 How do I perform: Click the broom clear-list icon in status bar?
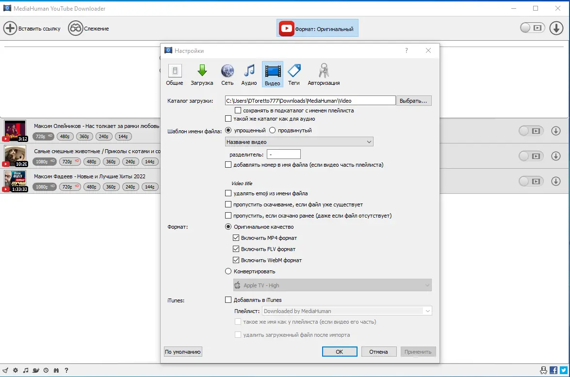pyautogui.click(x=5, y=371)
